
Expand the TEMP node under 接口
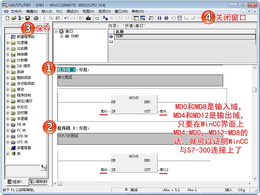(x=62, y=36)
